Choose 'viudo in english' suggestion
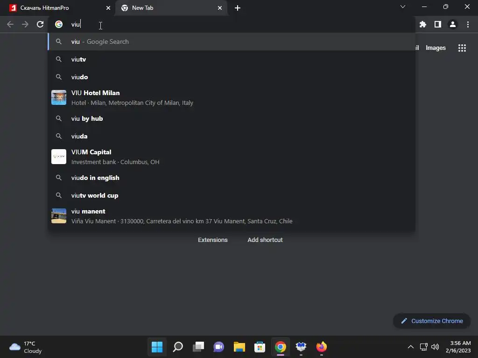Image resolution: width=478 pixels, height=358 pixels. [x=232, y=178]
